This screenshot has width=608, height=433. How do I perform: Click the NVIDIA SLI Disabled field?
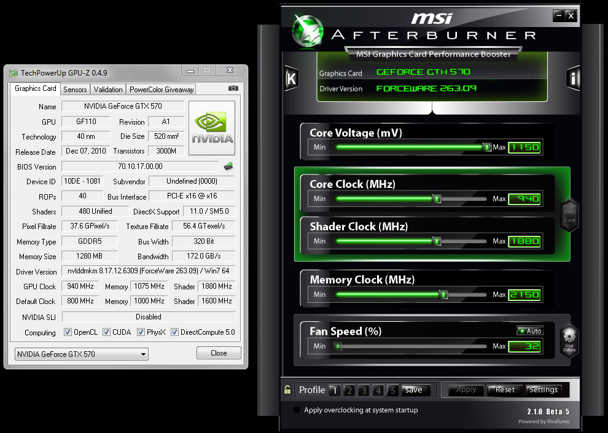coord(149,317)
